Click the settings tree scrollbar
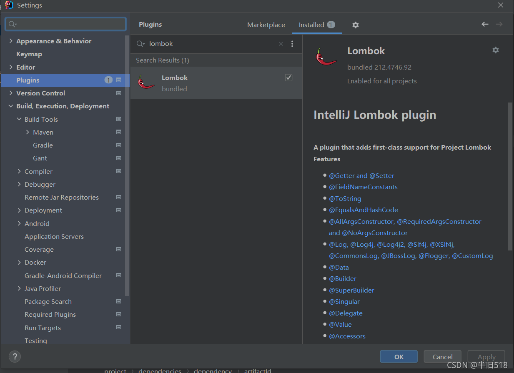The height and width of the screenshot is (373, 514). (x=127, y=166)
